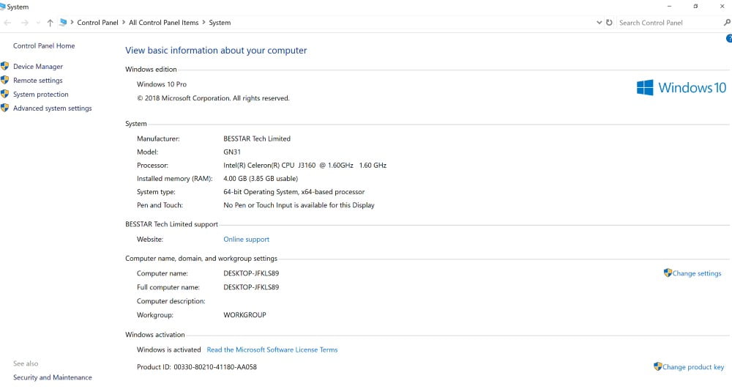The width and height of the screenshot is (732, 392).
Task: Click the computer icon in address bar
Action: [x=63, y=23]
